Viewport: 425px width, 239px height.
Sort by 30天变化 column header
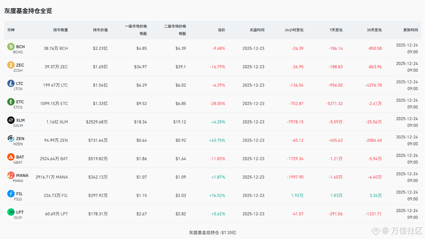point(374,30)
